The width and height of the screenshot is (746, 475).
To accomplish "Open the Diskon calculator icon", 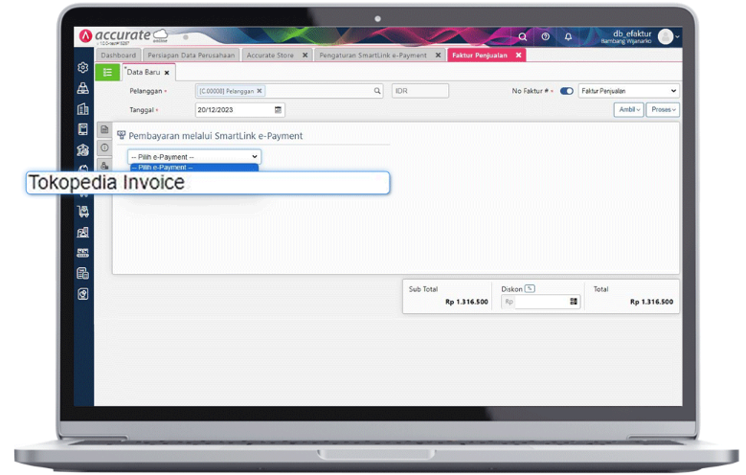I will pos(574,302).
